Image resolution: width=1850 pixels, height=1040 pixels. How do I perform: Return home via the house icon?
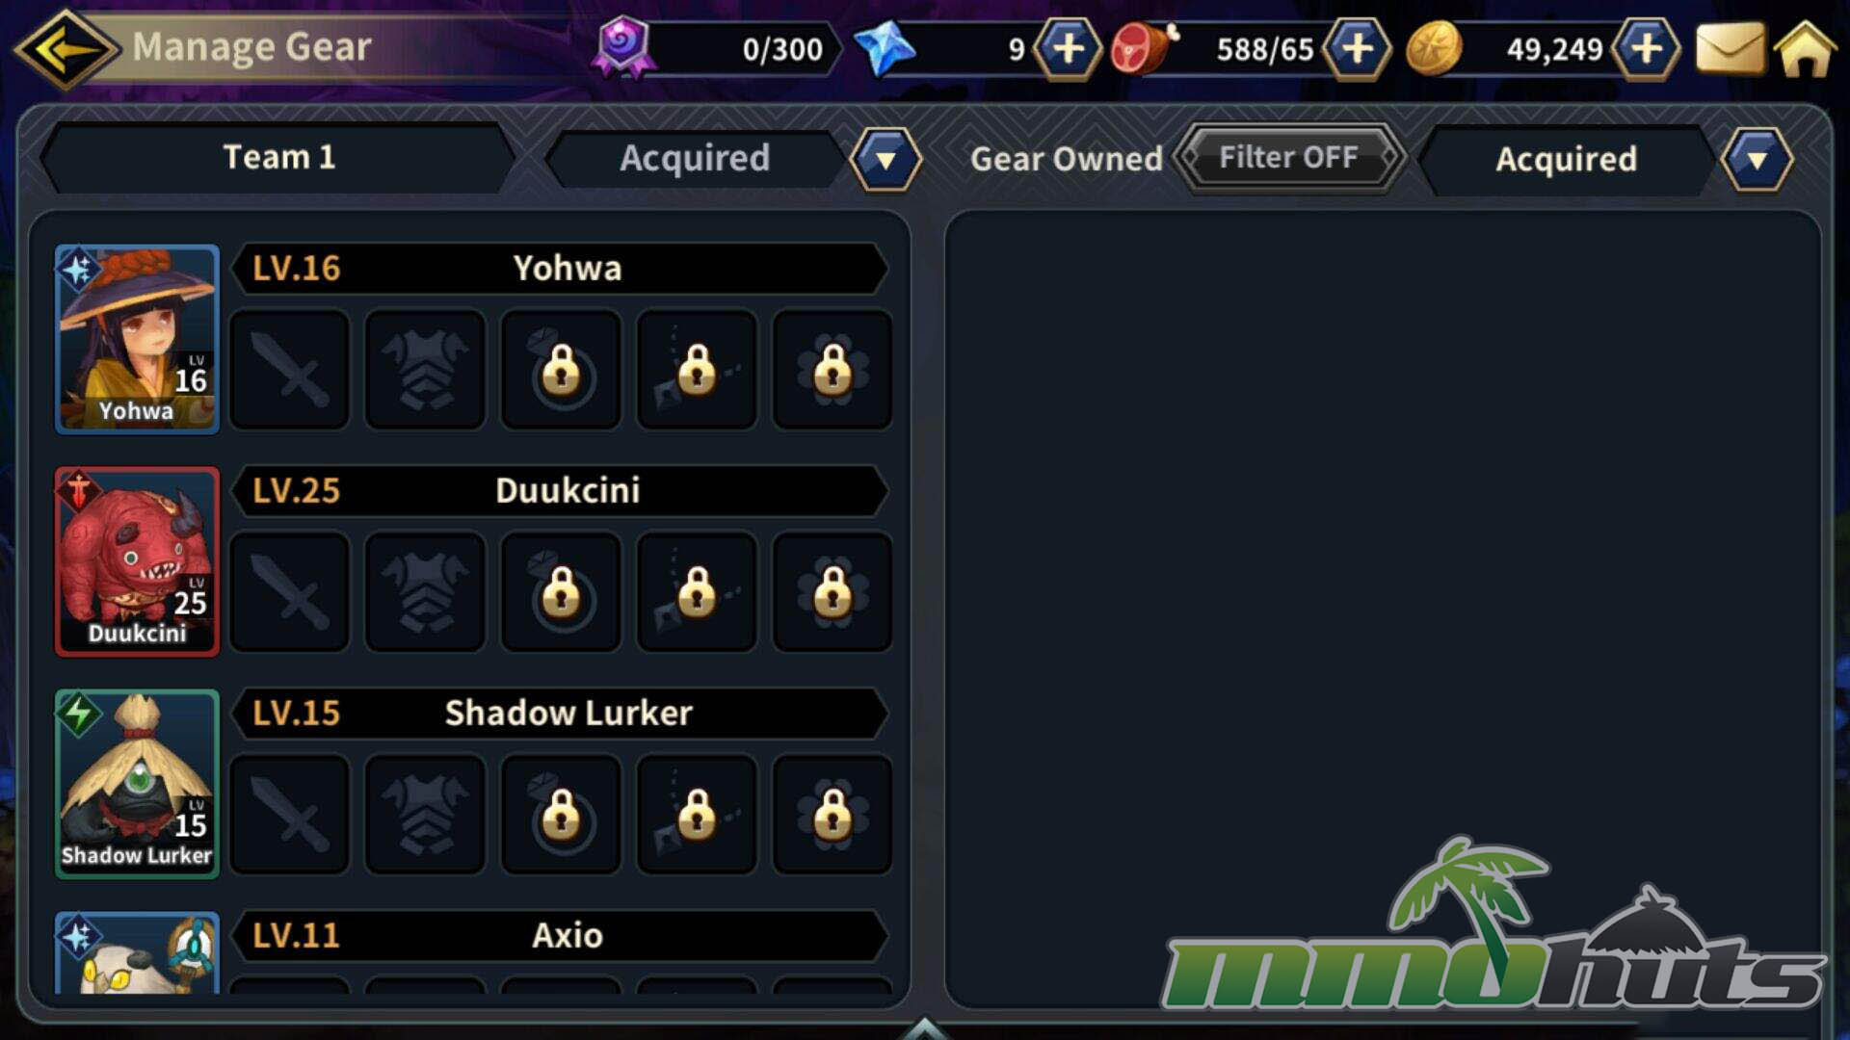tap(1805, 48)
